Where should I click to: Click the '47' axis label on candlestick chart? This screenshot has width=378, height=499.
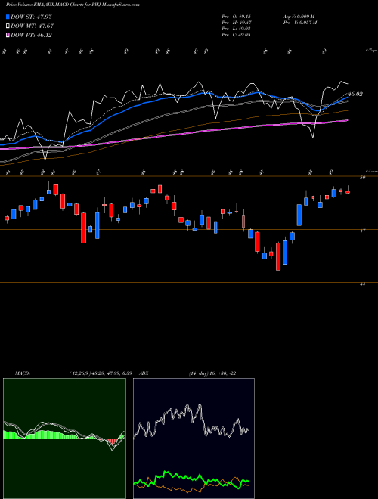(362, 231)
